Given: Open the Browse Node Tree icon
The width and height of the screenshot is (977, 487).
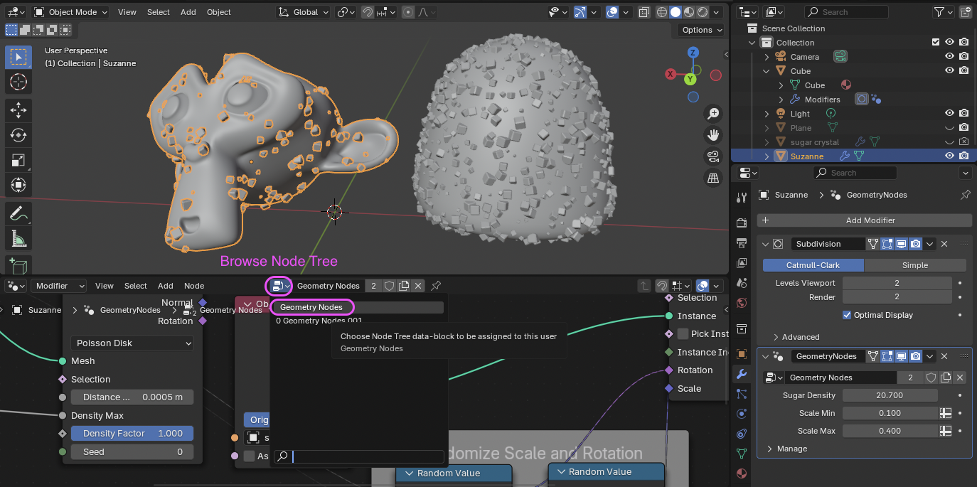Looking at the screenshot, I should tap(278, 286).
